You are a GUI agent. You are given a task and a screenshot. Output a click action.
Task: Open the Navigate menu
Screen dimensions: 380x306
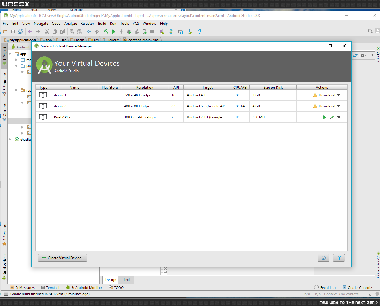(41, 24)
